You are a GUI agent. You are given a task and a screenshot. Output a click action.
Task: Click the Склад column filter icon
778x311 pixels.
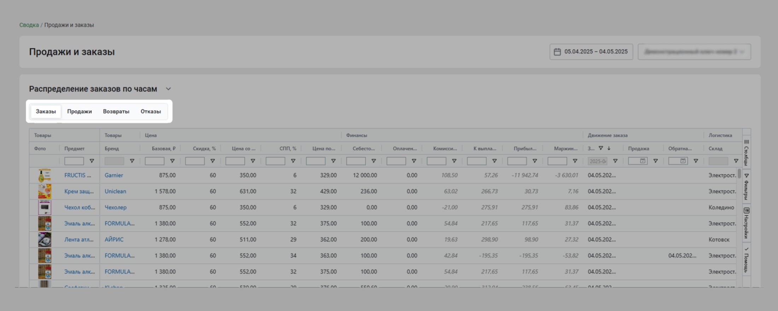tap(736, 161)
